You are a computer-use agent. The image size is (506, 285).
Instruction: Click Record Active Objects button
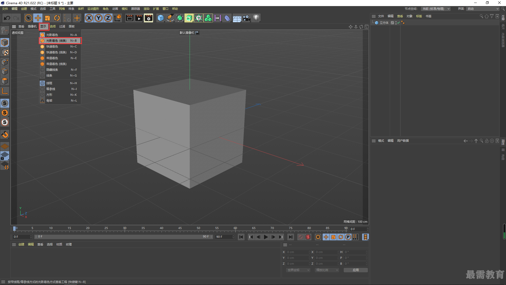click(x=301, y=237)
